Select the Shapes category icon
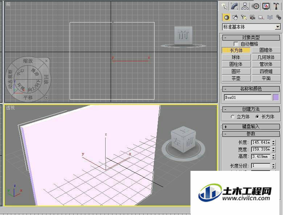Image resolution: width=283 pixels, height=215 pixels. 235,17
